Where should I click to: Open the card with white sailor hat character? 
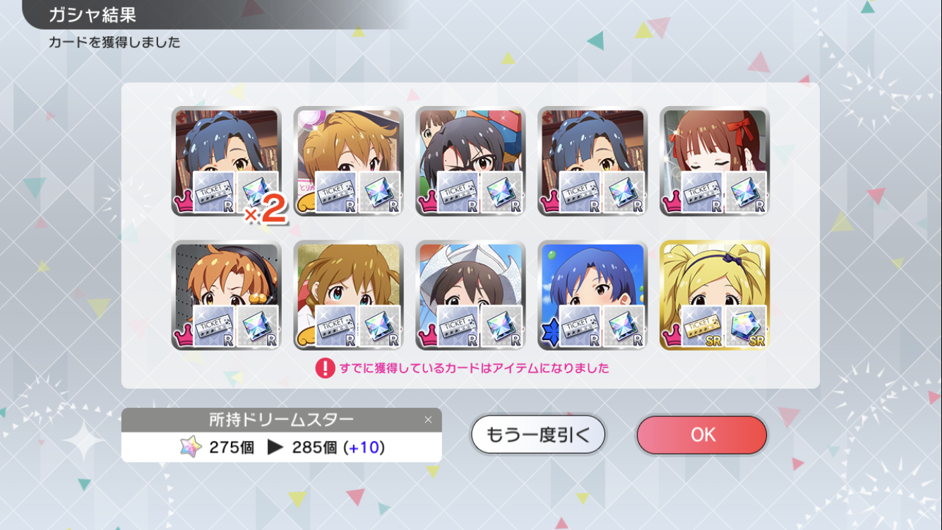(470, 295)
